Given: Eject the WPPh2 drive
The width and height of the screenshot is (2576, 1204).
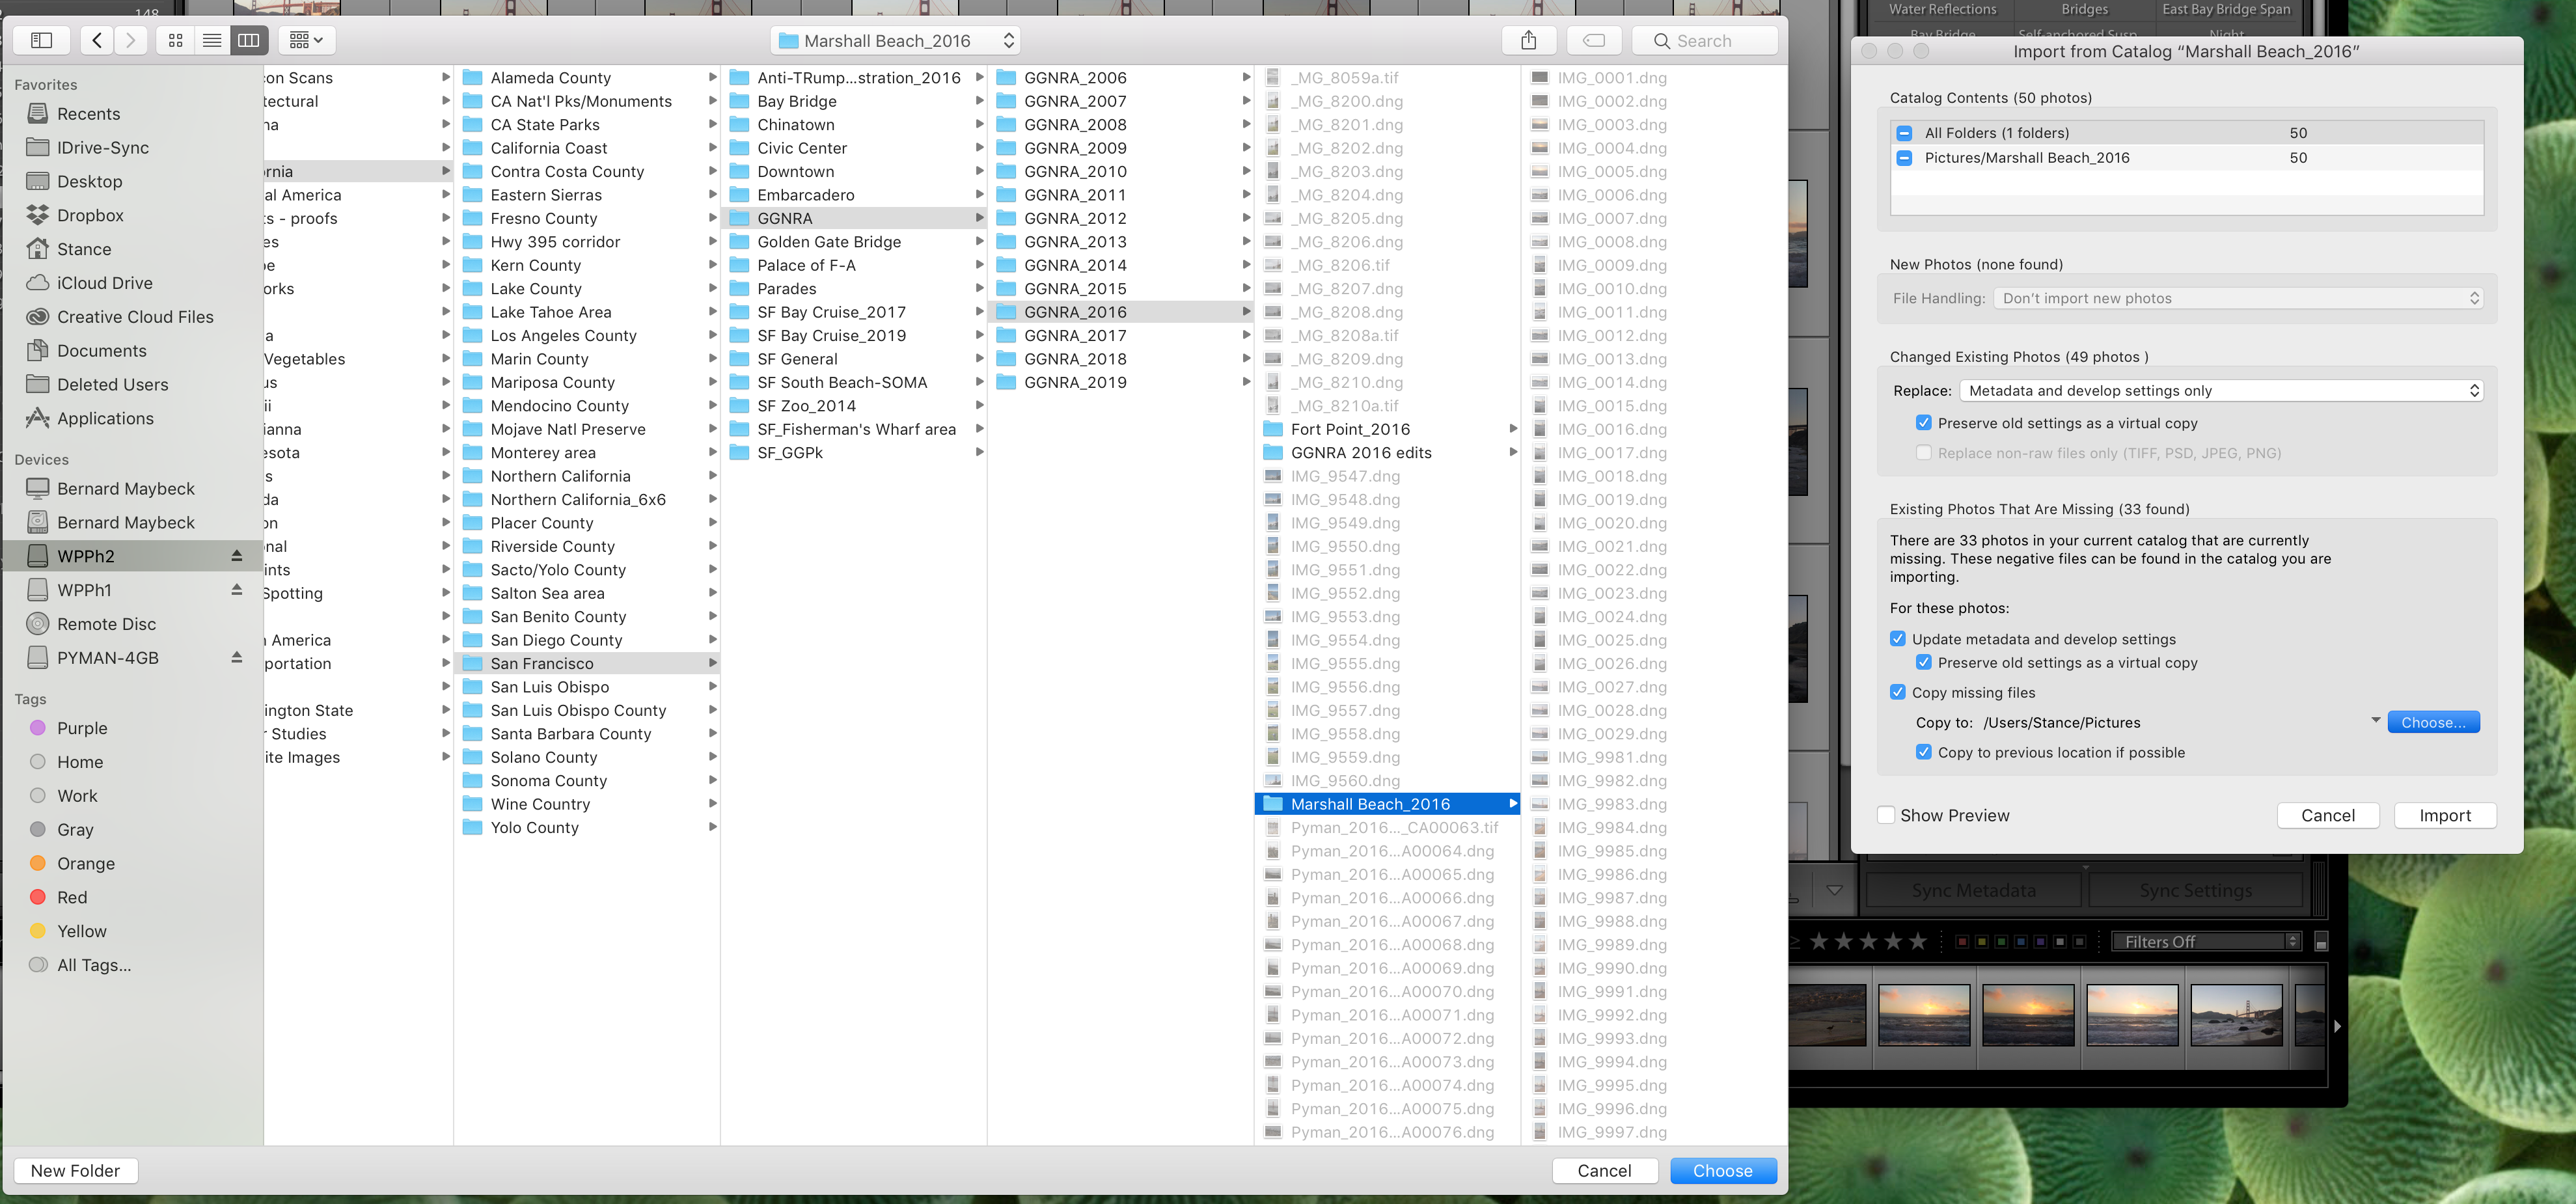Looking at the screenshot, I should (x=237, y=556).
